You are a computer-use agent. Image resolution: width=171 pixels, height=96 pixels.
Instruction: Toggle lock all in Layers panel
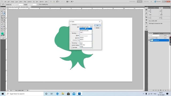157,38
